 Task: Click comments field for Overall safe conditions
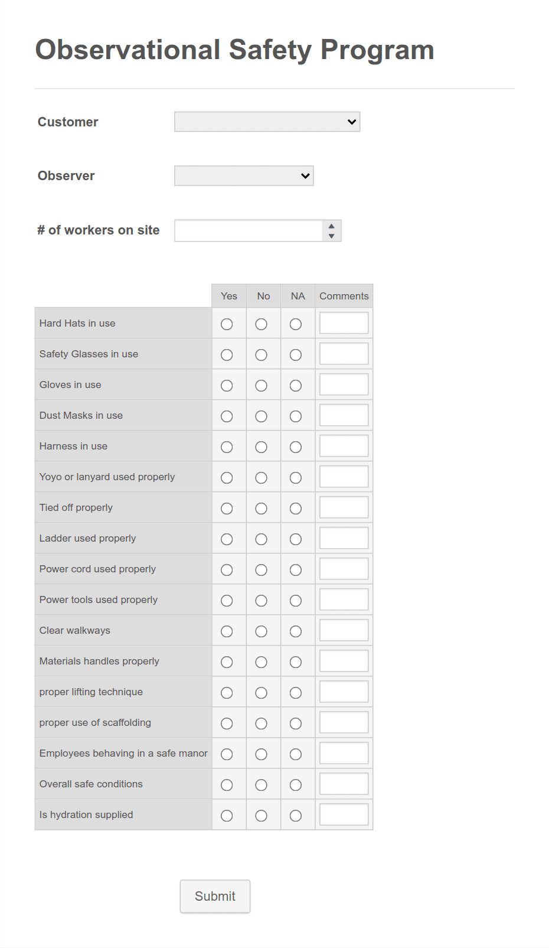coord(344,784)
